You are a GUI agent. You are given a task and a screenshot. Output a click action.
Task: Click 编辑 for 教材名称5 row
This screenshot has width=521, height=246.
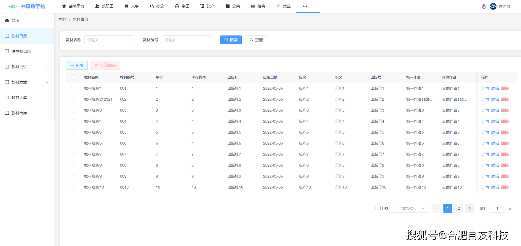pos(495,132)
